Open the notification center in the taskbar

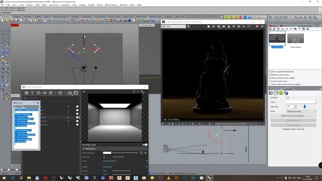(x=316, y=178)
